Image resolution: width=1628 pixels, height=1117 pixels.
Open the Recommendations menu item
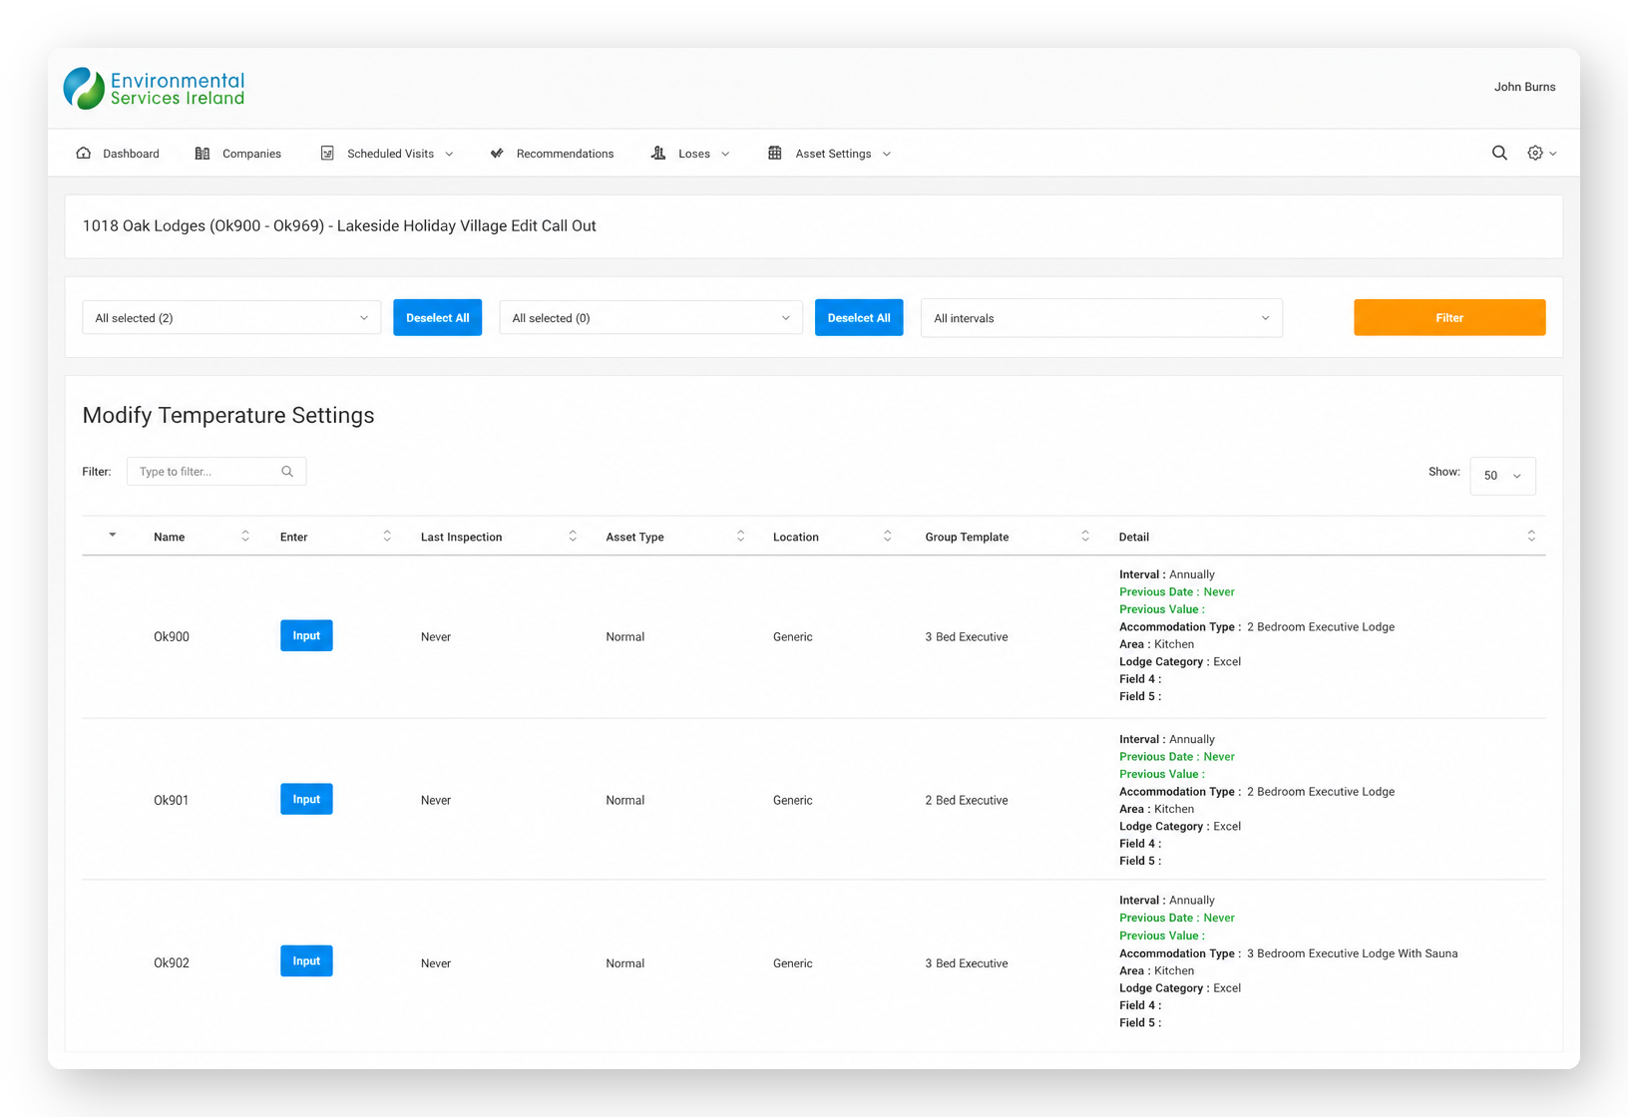(x=552, y=154)
